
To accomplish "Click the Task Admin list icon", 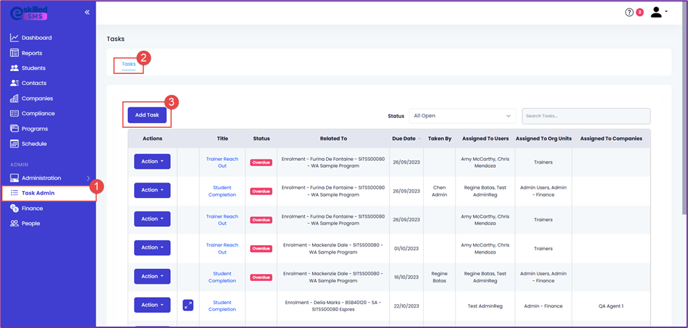I will point(14,193).
